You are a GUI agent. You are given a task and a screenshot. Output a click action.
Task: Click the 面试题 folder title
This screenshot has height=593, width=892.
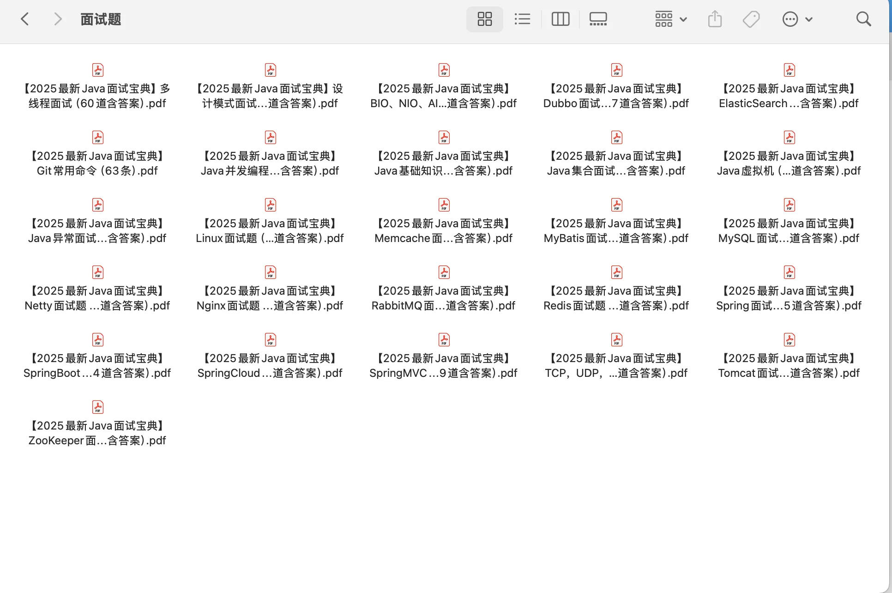click(101, 19)
